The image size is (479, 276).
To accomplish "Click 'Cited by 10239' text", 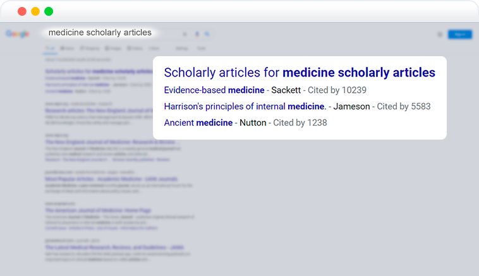I will pos(337,90).
